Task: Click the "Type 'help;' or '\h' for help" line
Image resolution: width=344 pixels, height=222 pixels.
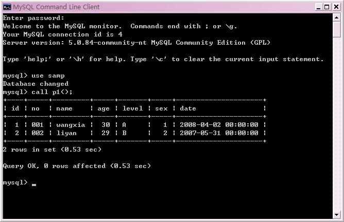Action: coord(163,59)
